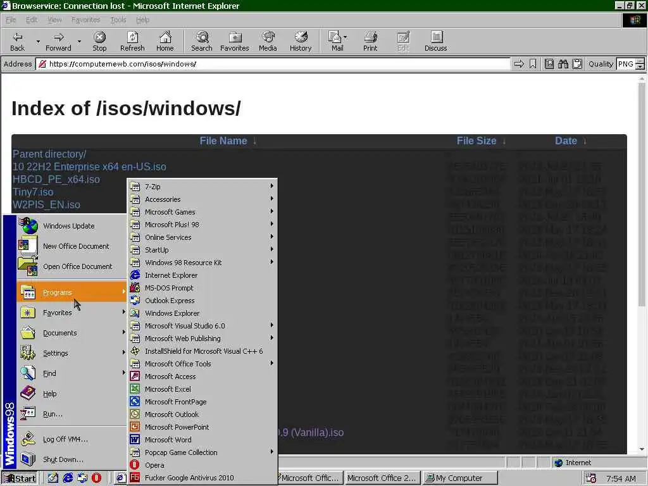Go Back using the toolbar Back button
This screenshot has height=486, width=648.
(17, 41)
